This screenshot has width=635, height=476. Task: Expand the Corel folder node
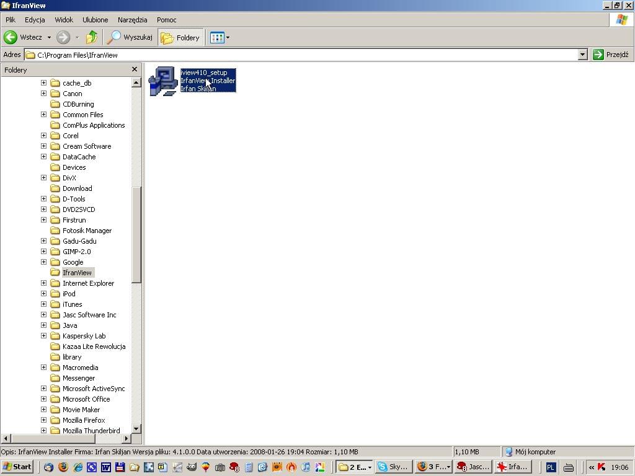point(44,135)
